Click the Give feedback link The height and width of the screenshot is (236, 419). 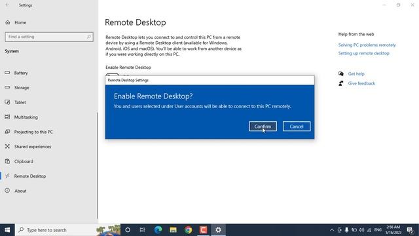[x=361, y=83]
